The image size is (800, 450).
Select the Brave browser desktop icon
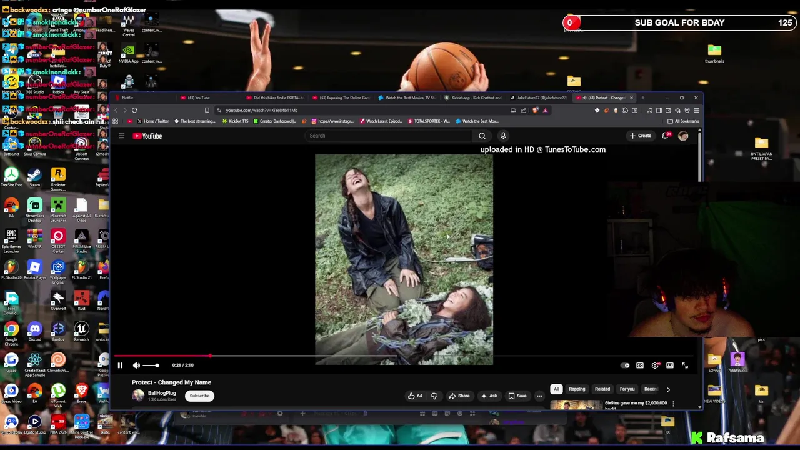[x=81, y=393]
